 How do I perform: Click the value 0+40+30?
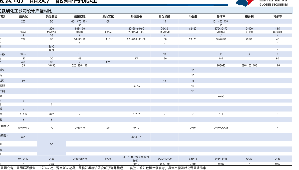pyautogui.click(x=221, y=39)
